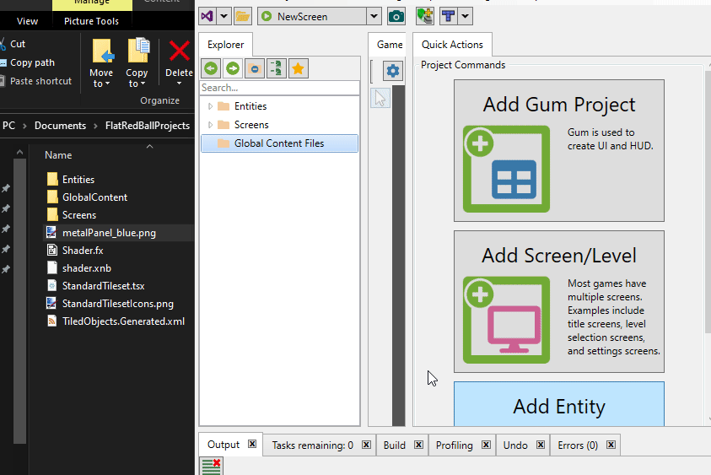Open dropdown arrow beside Visual Studio icon
Viewport: 711px width, 475px height.
pos(224,16)
